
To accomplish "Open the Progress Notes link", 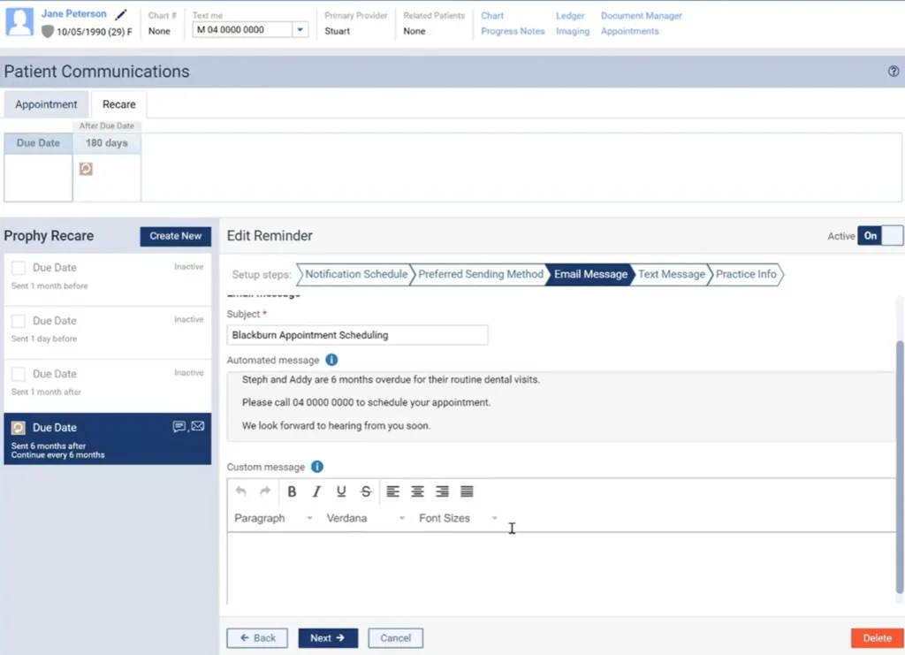I will (x=513, y=31).
